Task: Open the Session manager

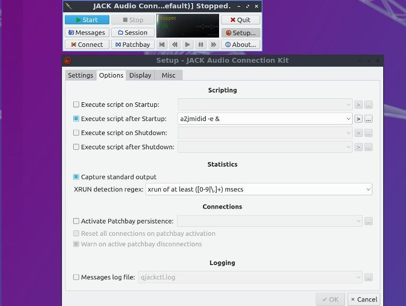Action: pyautogui.click(x=133, y=33)
